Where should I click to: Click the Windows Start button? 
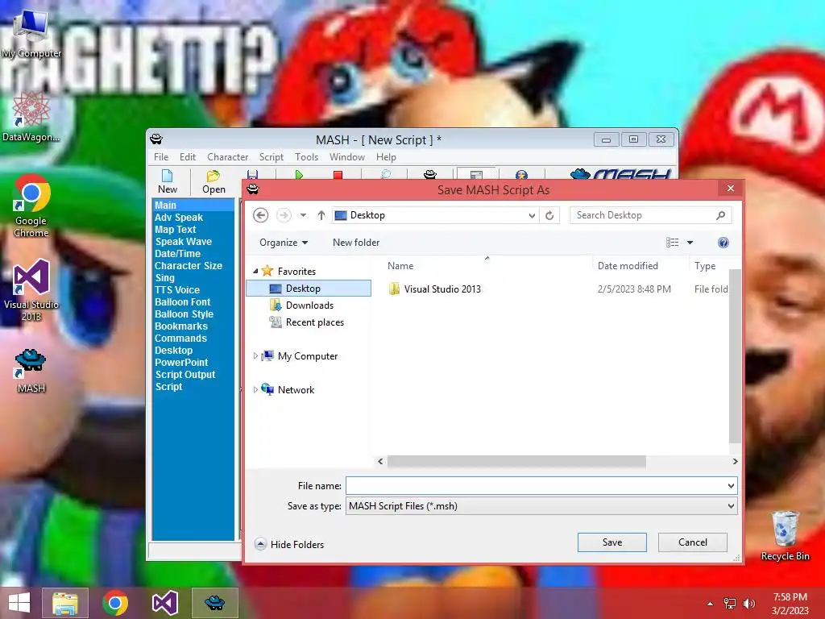tap(19, 603)
